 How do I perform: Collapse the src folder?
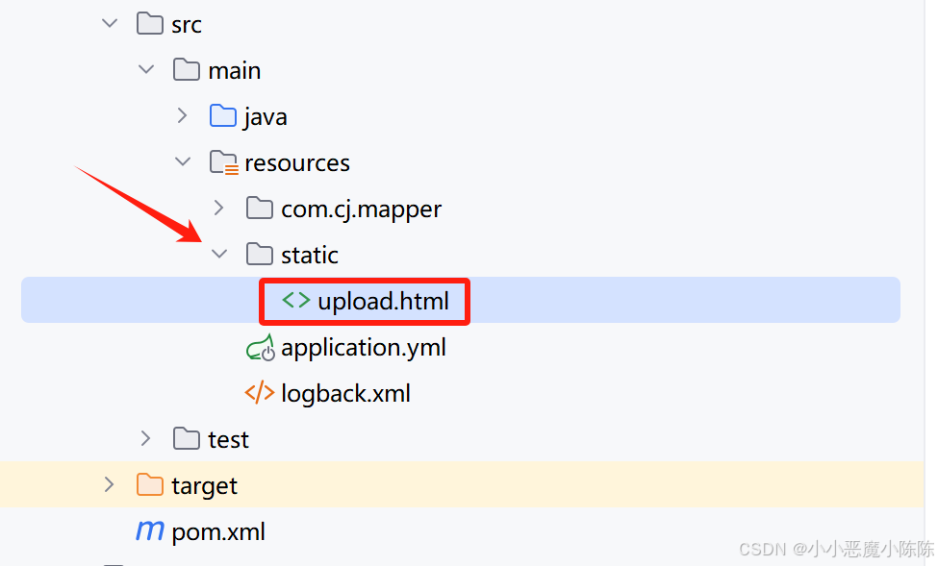(x=109, y=23)
